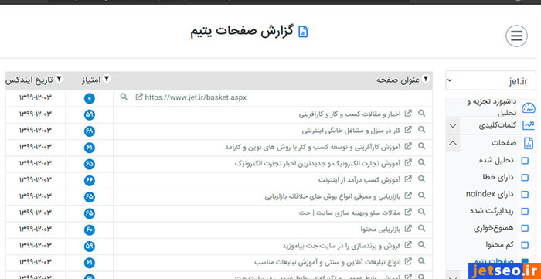Viewport: 541px width, 279px height.
Task: Click external-link icon for اخبار و مقالات کسب و کار row
Action: tap(408, 113)
